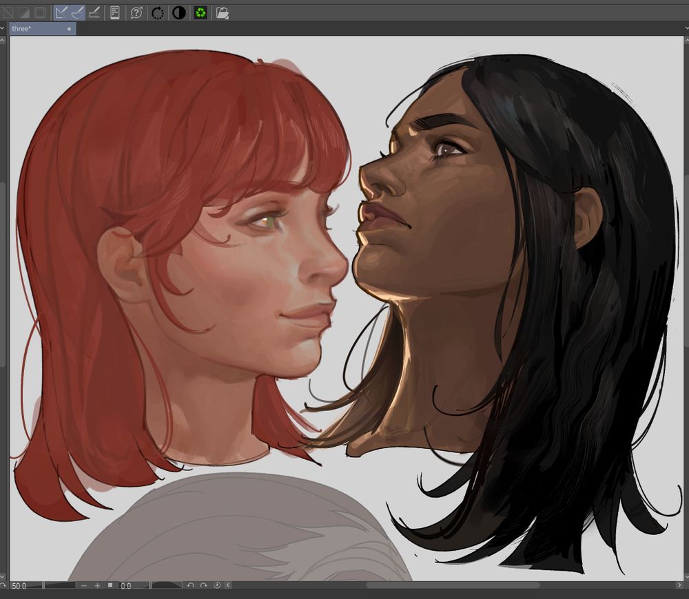
Task: Click the curved arrow icon at bottom-left corner
Action: (3, 586)
